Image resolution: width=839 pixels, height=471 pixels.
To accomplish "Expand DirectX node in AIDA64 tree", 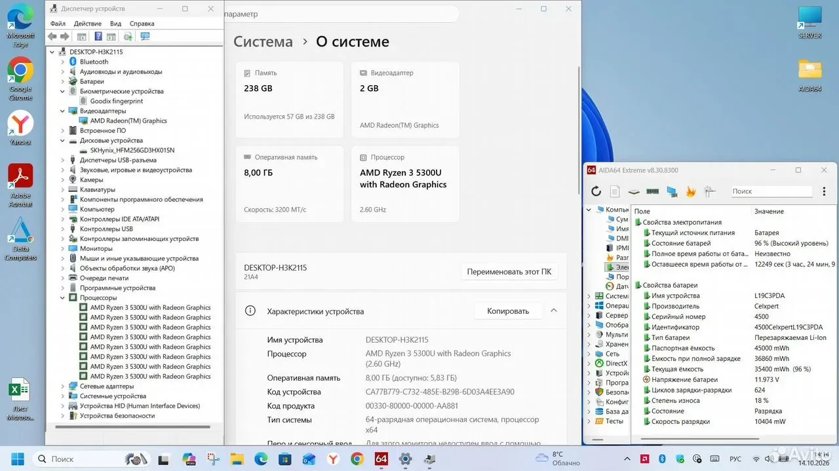I will pos(589,363).
